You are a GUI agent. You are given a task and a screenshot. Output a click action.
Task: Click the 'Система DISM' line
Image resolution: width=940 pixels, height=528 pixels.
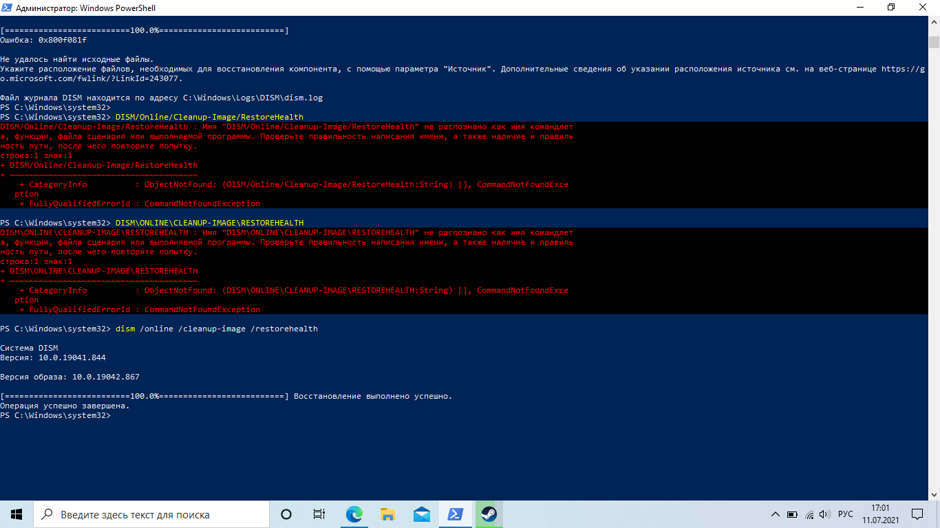[29, 348]
